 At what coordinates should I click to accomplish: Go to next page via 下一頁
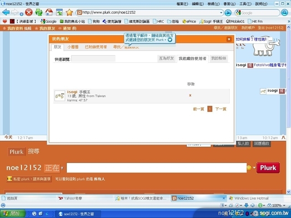click(221, 109)
